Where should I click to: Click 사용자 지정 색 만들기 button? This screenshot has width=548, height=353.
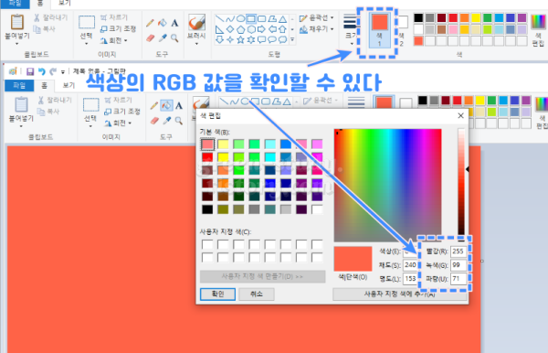coord(262,276)
